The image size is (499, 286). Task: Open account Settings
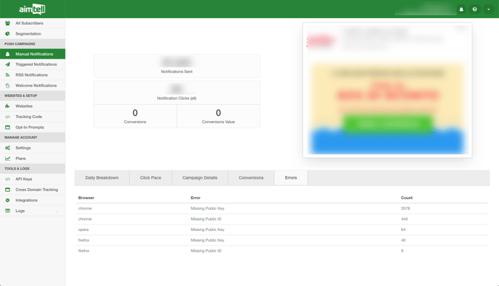[33, 148]
